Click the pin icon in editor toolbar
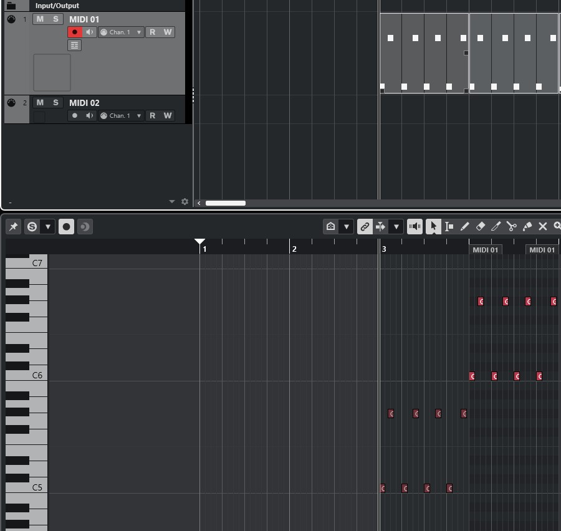The image size is (561, 531). point(14,226)
